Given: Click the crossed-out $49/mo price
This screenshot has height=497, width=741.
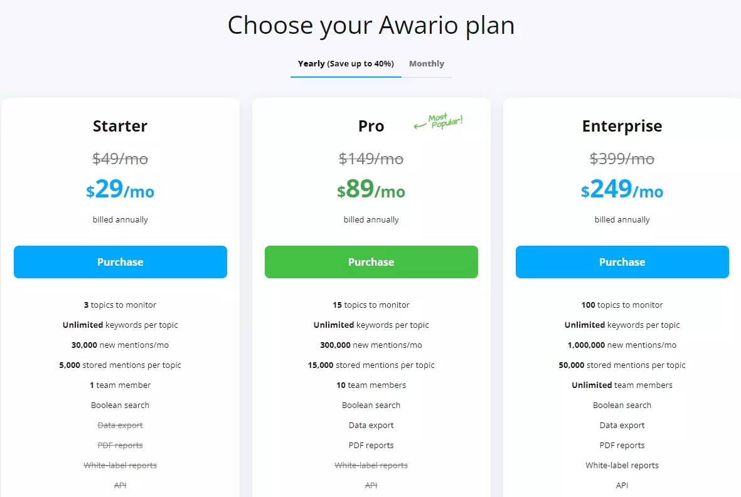Looking at the screenshot, I should [120, 159].
